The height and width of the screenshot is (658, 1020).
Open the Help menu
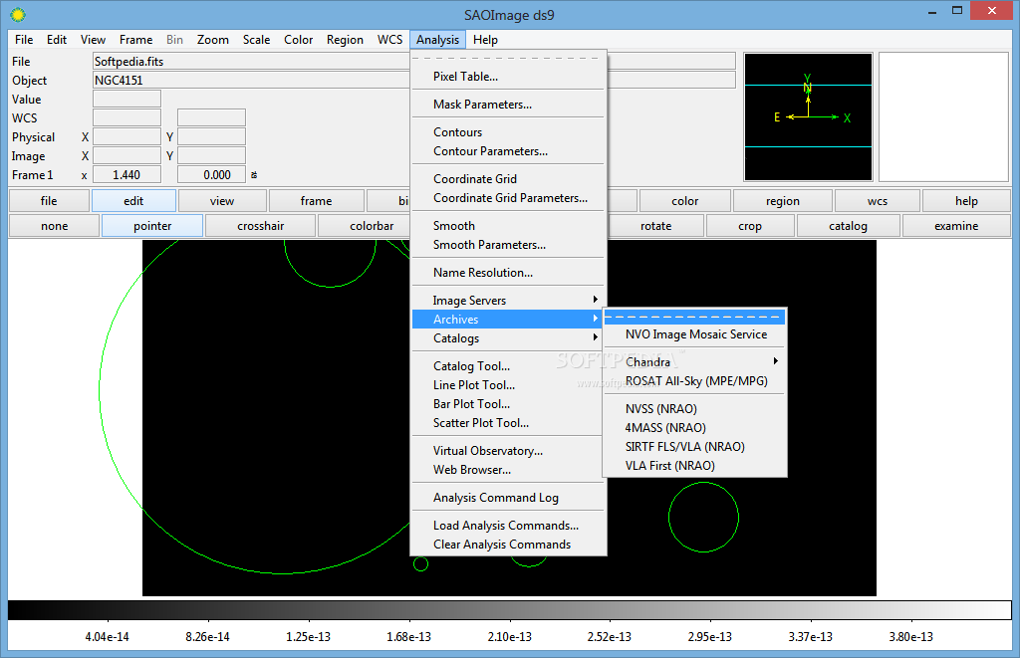pyautogui.click(x=485, y=40)
